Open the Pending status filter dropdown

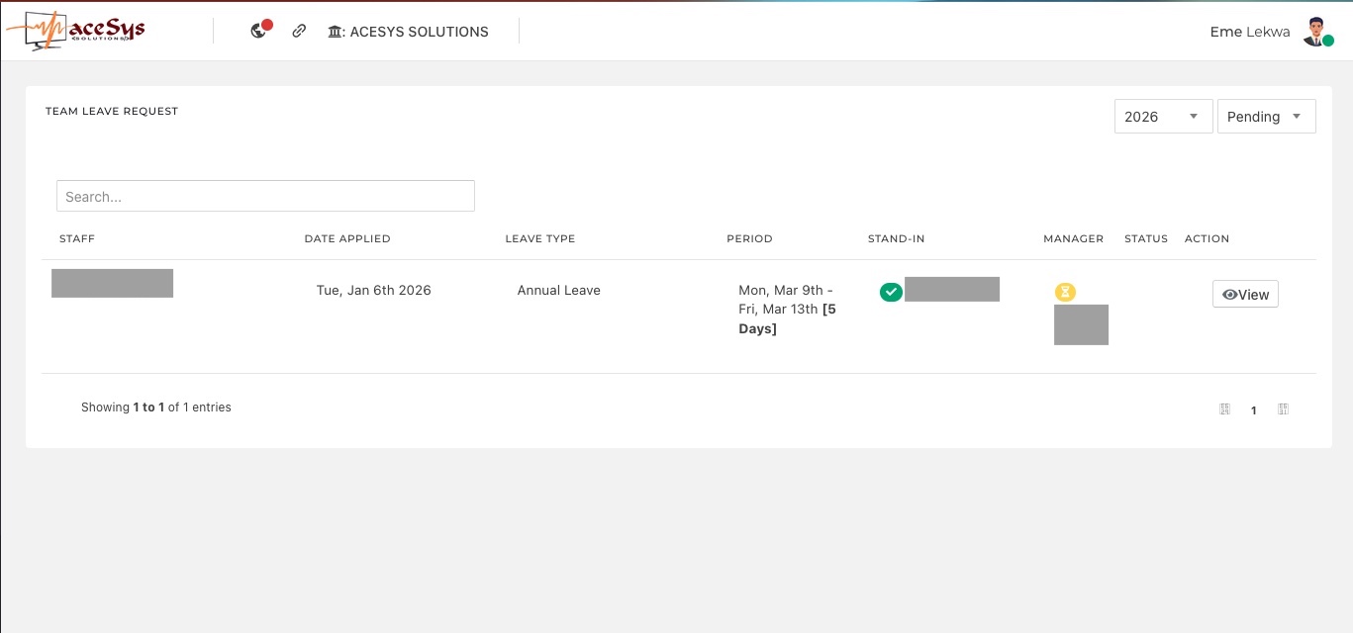(x=1266, y=117)
